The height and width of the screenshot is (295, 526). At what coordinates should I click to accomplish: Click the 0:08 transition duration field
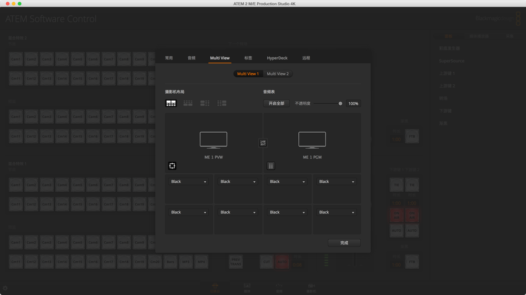pyautogui.click(x=297, y=265)
